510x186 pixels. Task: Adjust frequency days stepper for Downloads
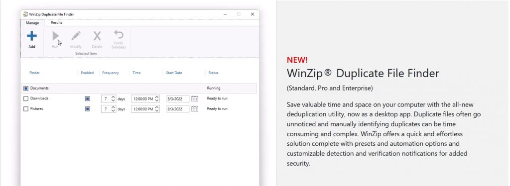click(113, 98)
